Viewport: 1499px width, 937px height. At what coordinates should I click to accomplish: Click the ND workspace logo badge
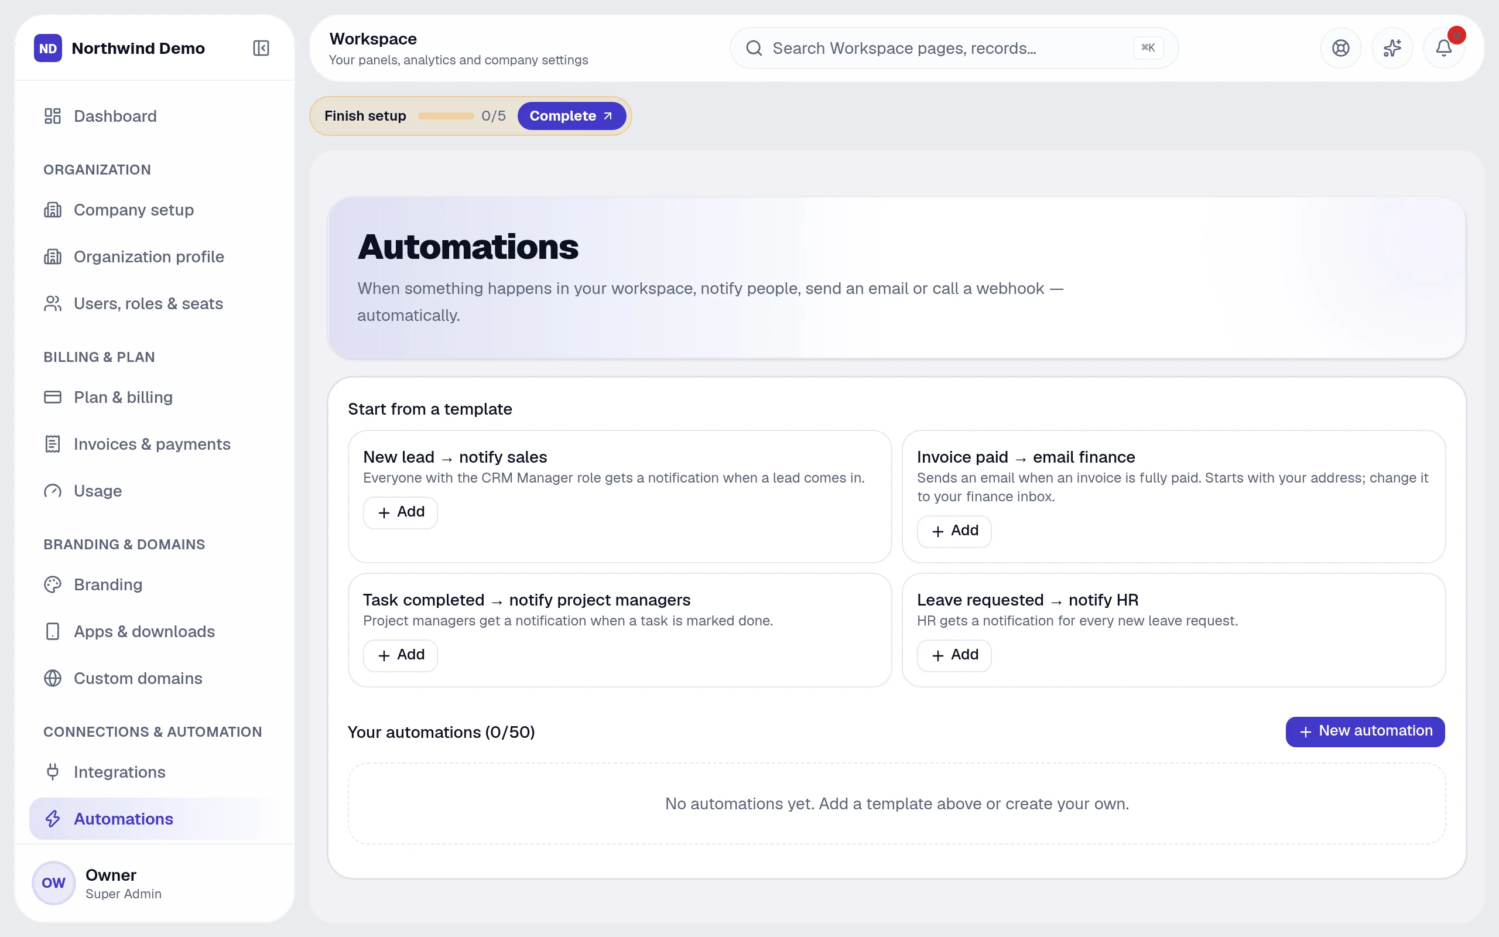(47, 47)
